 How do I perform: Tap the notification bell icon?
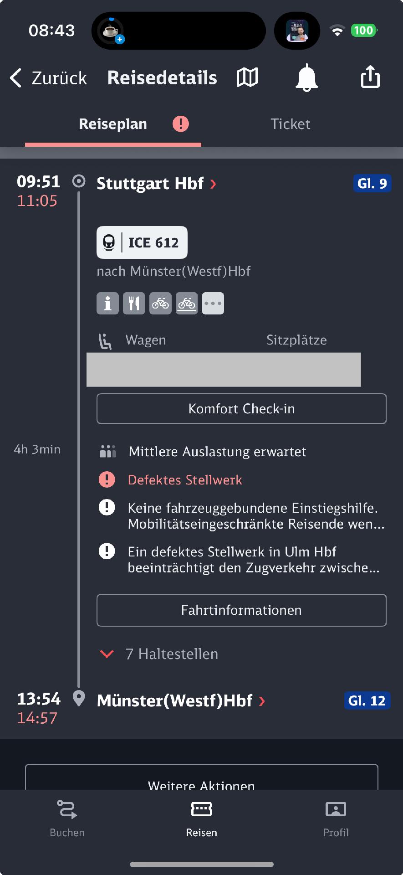click(306, 77)
